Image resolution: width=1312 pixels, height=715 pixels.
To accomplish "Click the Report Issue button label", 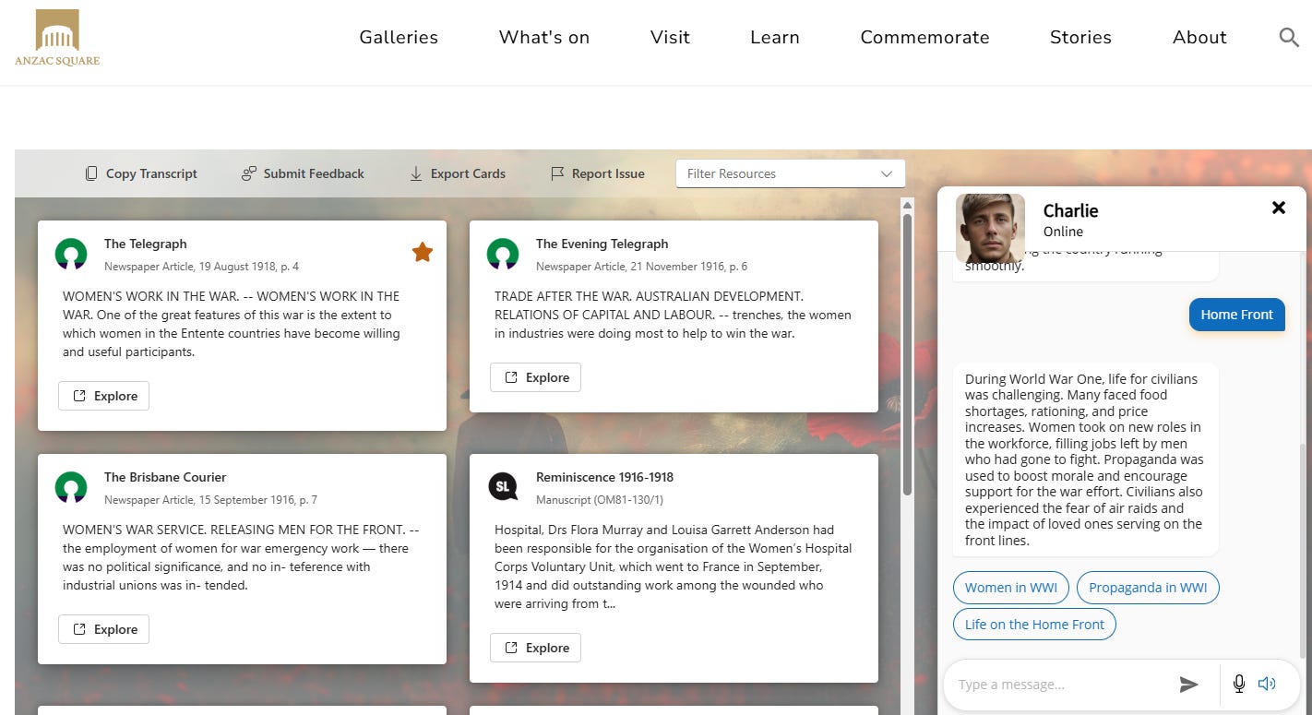I will click(x=608, y=173).
